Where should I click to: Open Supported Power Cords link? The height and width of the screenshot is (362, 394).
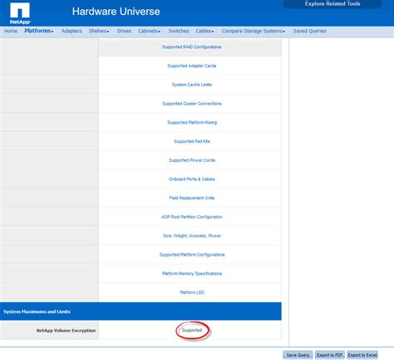[x=192, y=160]
